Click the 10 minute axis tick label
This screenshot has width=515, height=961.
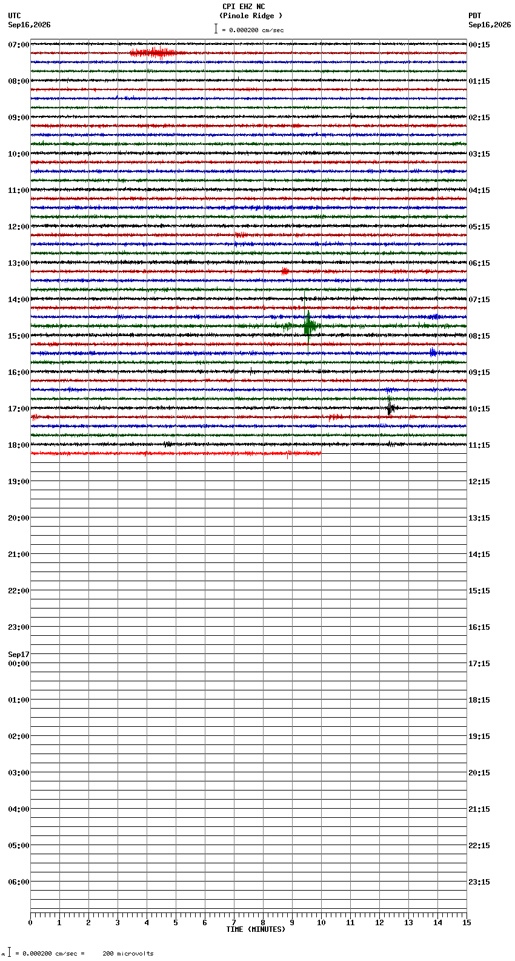click(x=321, y=923)
